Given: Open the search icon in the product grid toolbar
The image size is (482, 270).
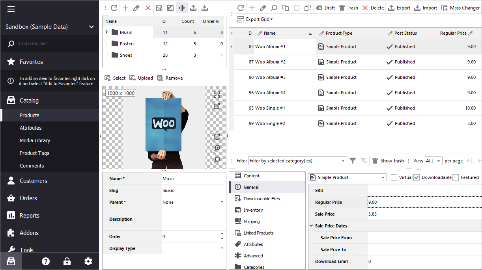Looking at the screenshot, I should click(x=275, y=7).
